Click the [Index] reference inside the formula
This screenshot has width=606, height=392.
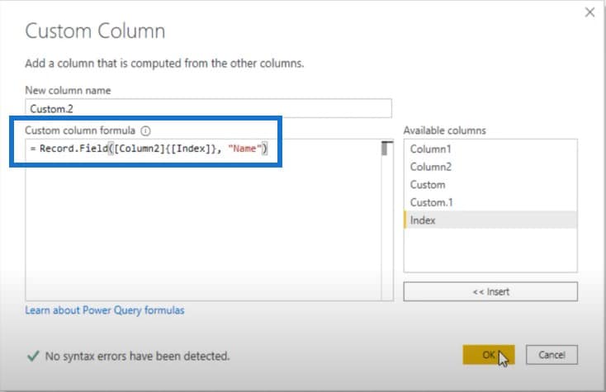190,149
